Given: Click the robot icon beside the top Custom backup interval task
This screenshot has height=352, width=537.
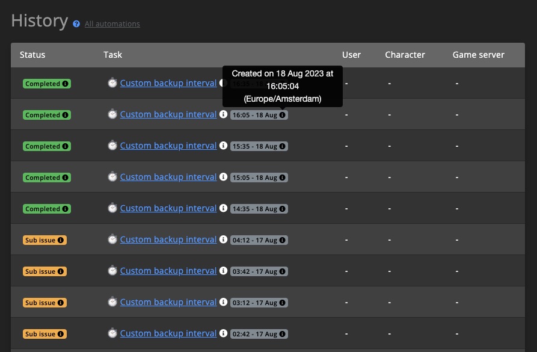Looking at the screenshot, I should [112, 83].
